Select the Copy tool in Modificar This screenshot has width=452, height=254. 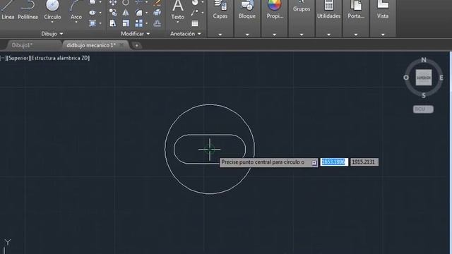(113, 13)
